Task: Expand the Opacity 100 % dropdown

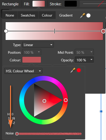Action: coord(84,60)
